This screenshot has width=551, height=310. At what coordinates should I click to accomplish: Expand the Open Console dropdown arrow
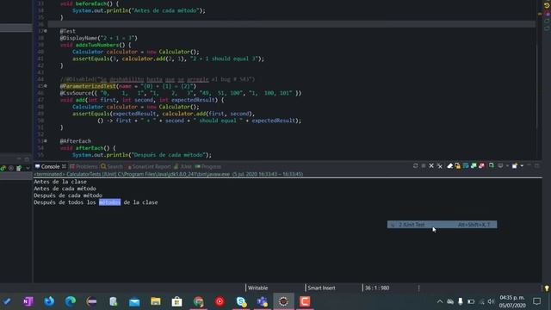522,165
